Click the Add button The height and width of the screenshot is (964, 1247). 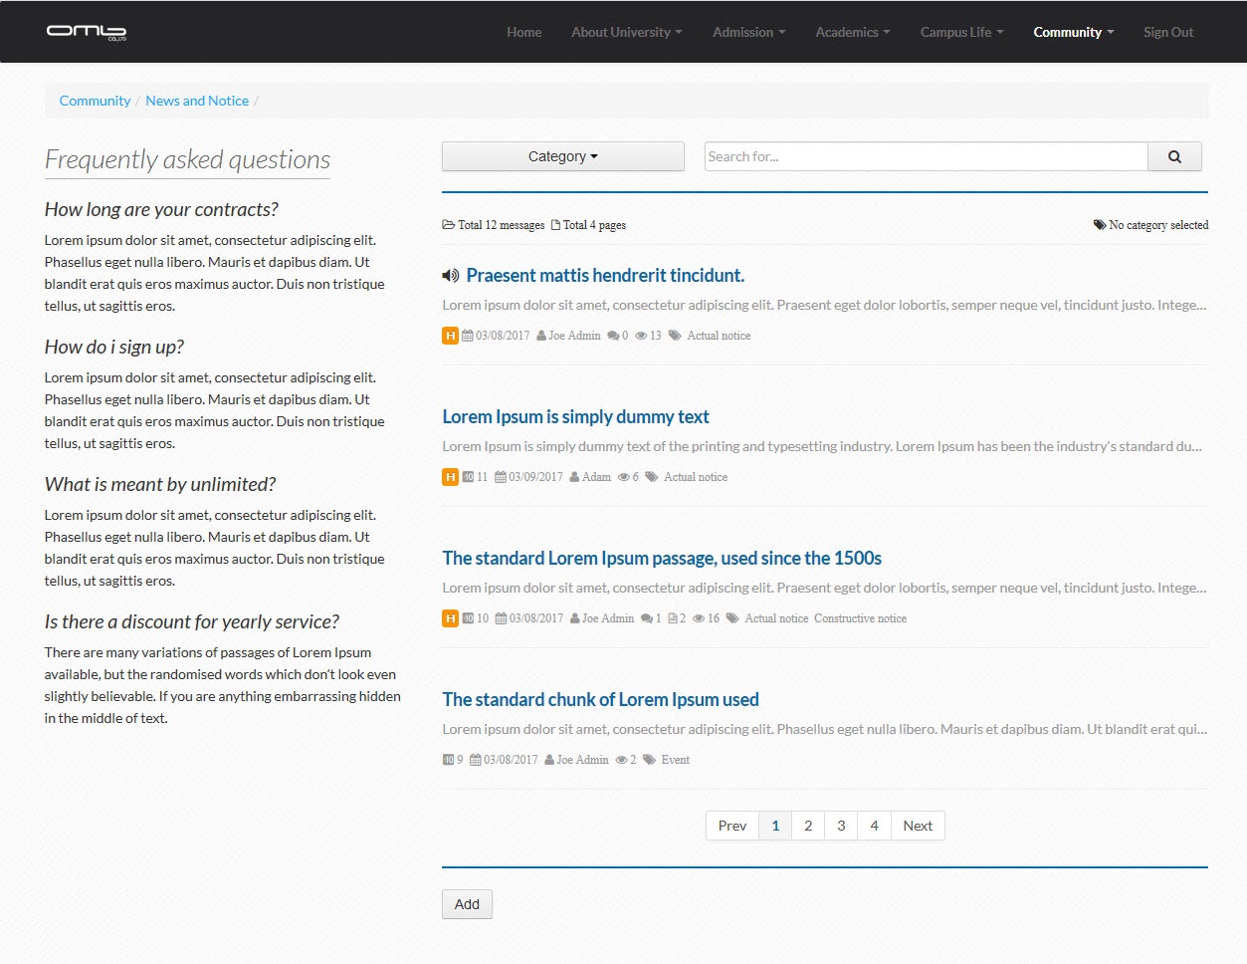467,904
